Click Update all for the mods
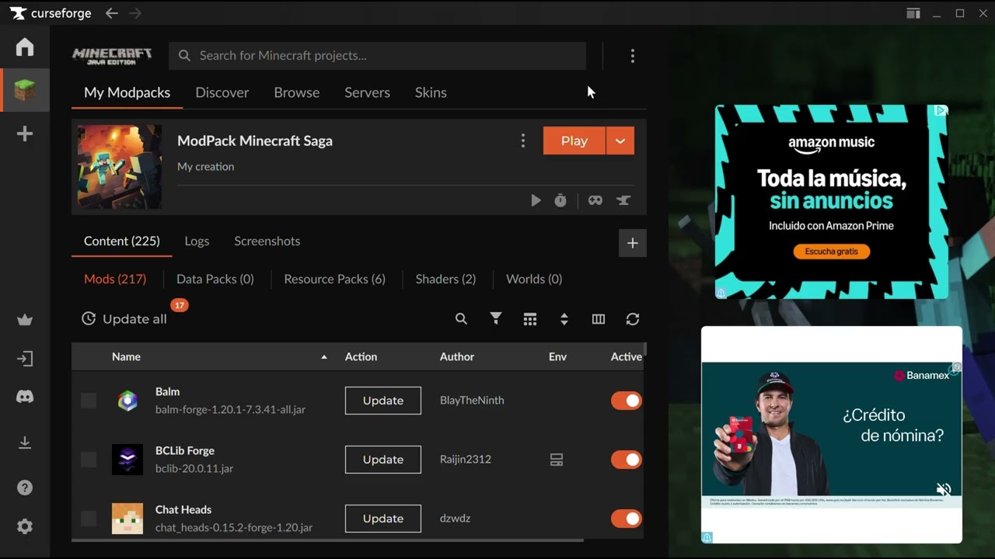 tap(124, 319)
